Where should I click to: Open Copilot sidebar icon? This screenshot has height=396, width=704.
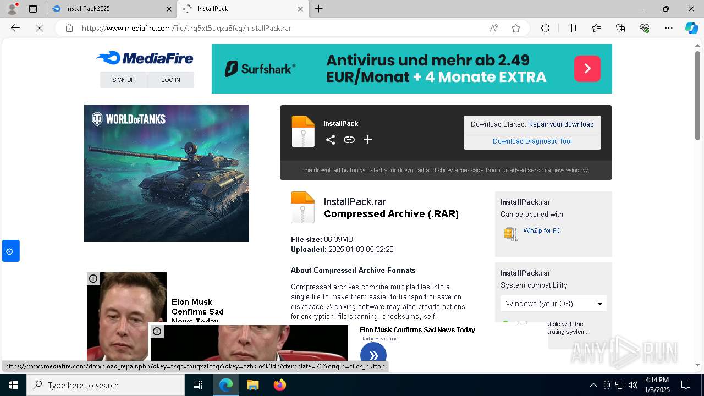pyautogui.click(x=691, y=28)
